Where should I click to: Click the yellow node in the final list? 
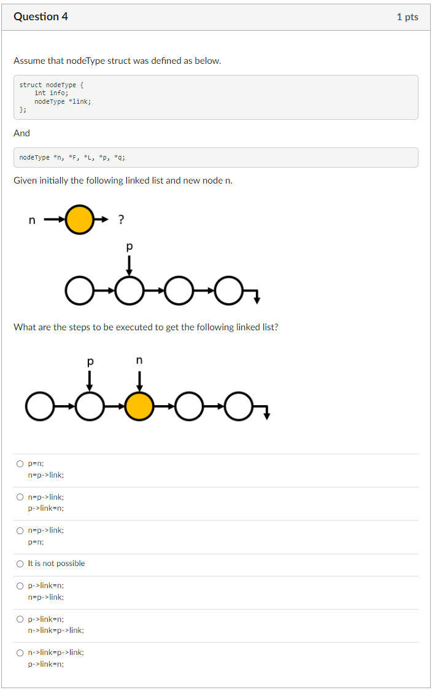(x=139, y=406)
